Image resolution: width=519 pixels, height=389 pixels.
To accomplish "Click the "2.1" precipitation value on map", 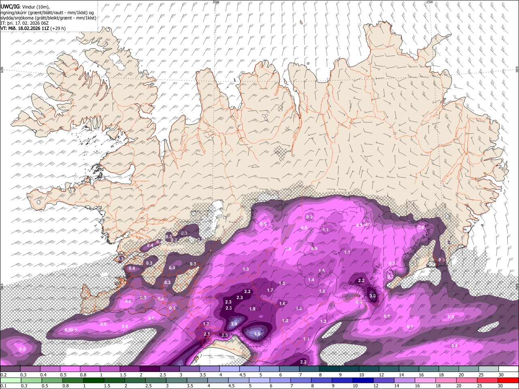I will (207, 334).
